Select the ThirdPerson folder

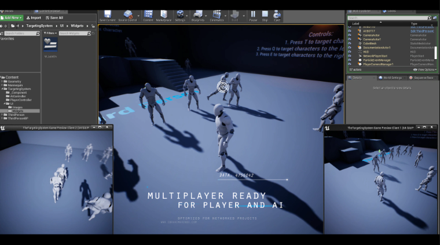[x=14, y=115]
